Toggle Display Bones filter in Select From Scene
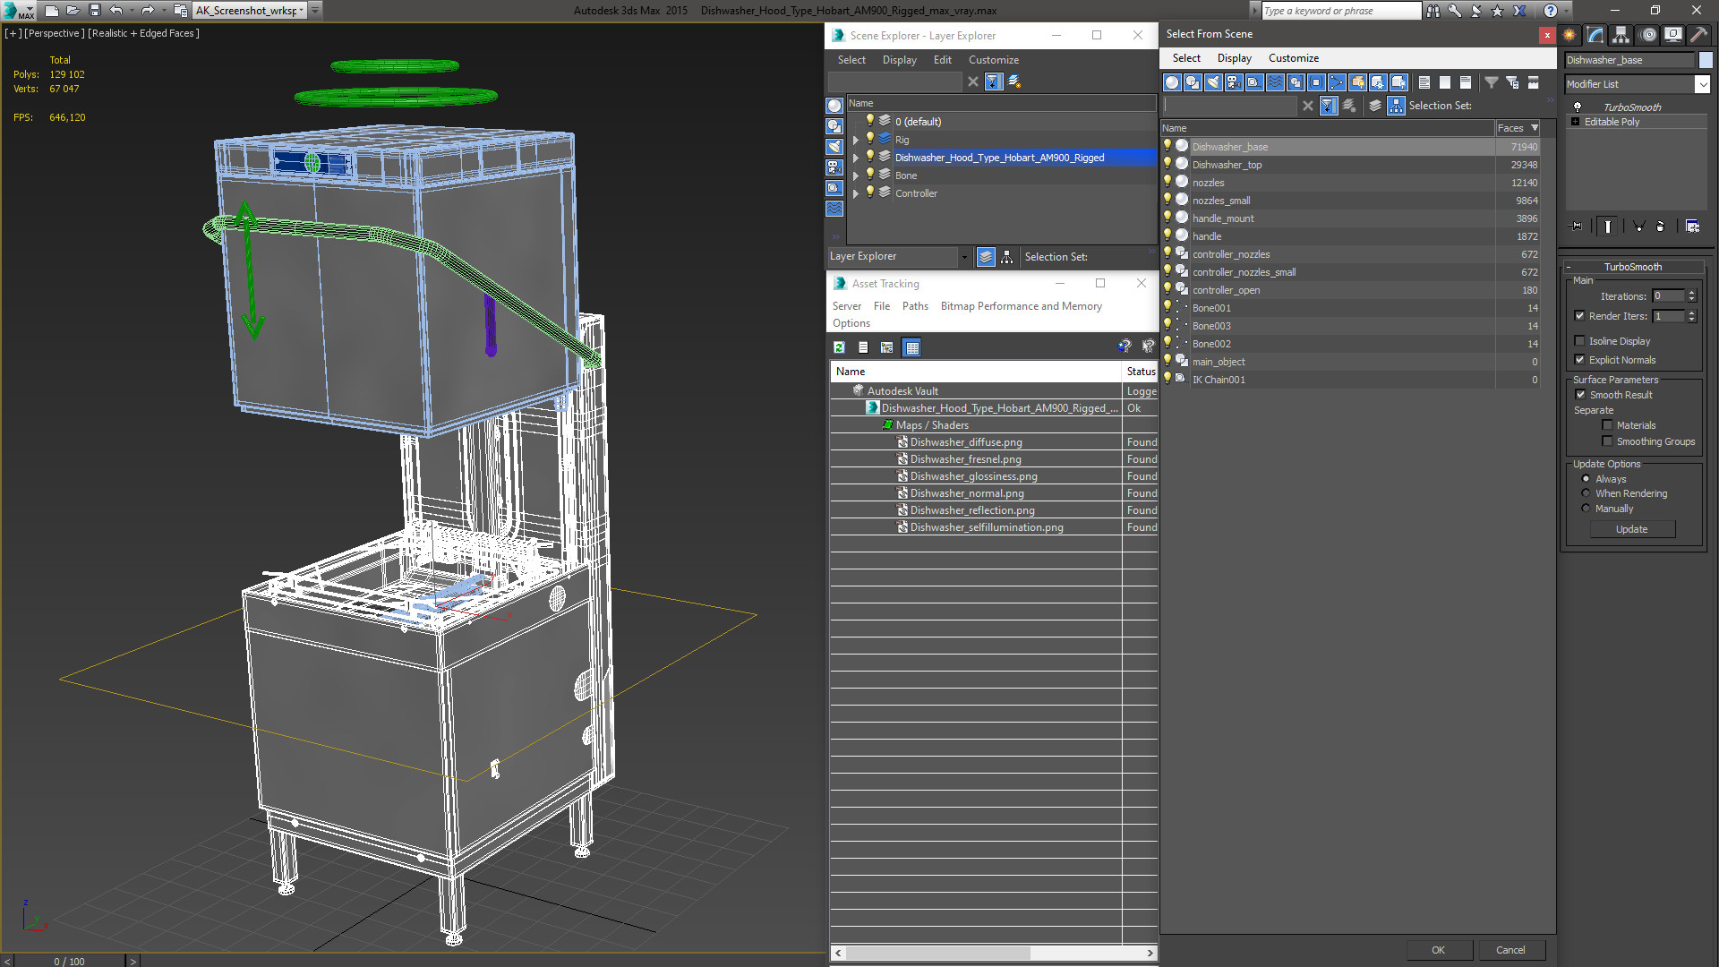 point(1337,82)
